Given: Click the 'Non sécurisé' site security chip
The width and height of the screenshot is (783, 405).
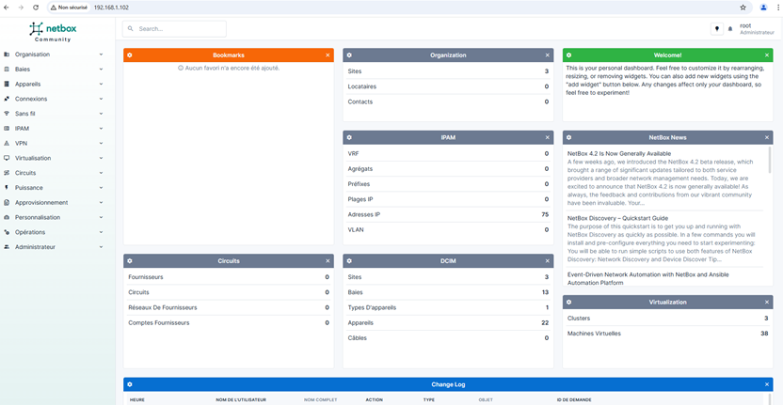Looking at the screenshot, I should click(x=69, y=8).
